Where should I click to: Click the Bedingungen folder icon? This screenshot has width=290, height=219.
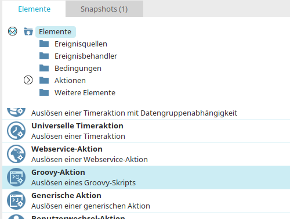44,68
